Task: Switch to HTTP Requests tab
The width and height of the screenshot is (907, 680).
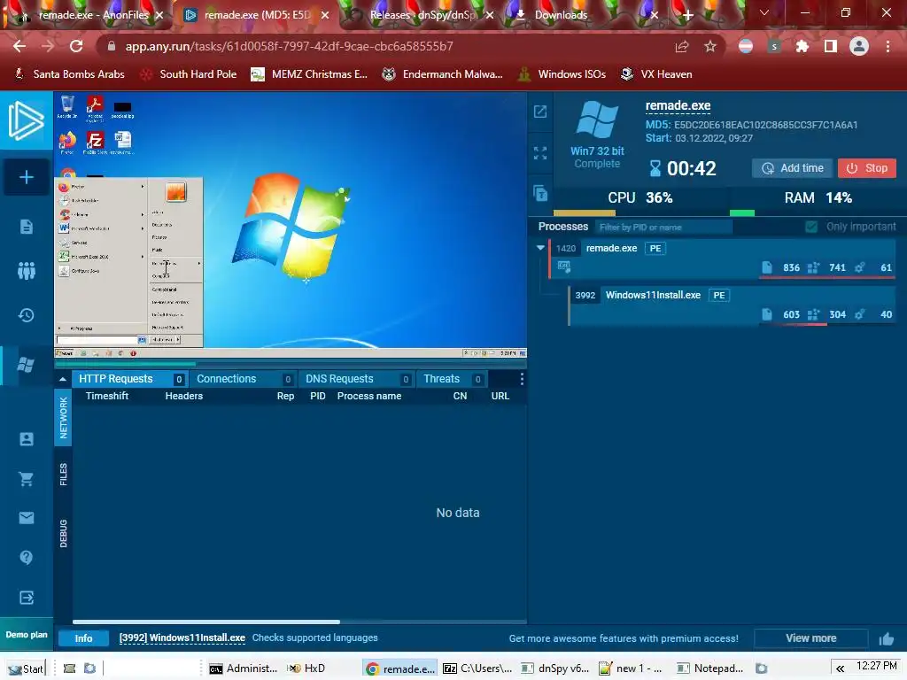Action: click(x=129, y=379)
